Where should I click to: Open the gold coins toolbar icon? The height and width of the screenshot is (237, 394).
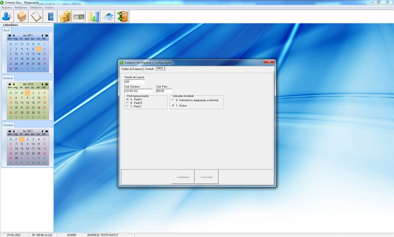pyautogui.click(x=65, y=17)
